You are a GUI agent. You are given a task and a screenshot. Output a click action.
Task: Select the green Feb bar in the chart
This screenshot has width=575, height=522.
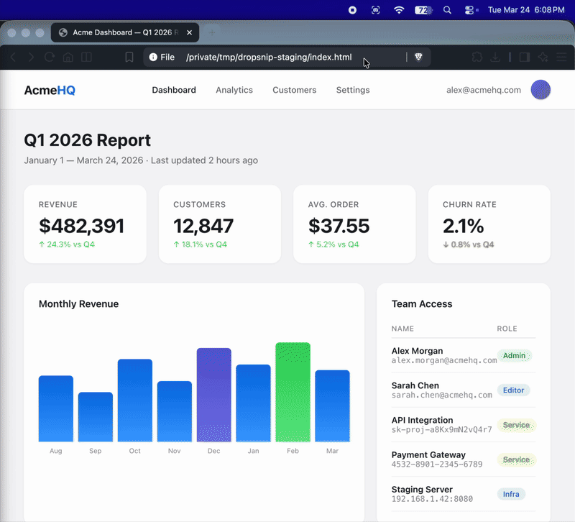tap(293, 392)
